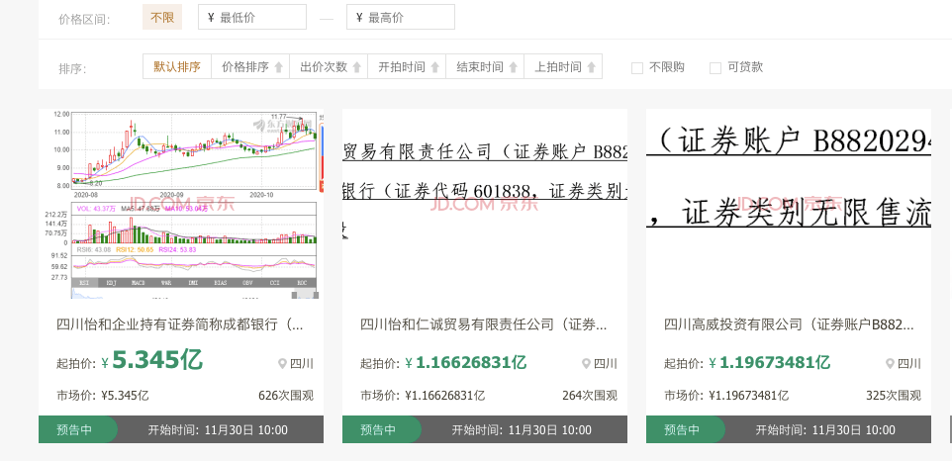Viewport: 952px width, 461px height.
Task: Open the 四川怡和仁诚贸易 document image thumbnail
Action: (x=485, y=204)
